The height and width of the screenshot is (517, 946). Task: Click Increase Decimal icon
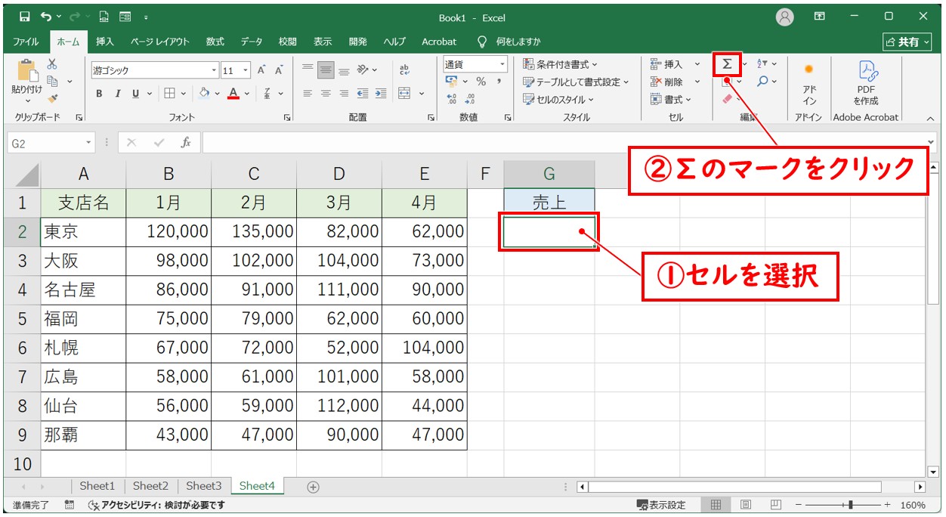[452, 99]
